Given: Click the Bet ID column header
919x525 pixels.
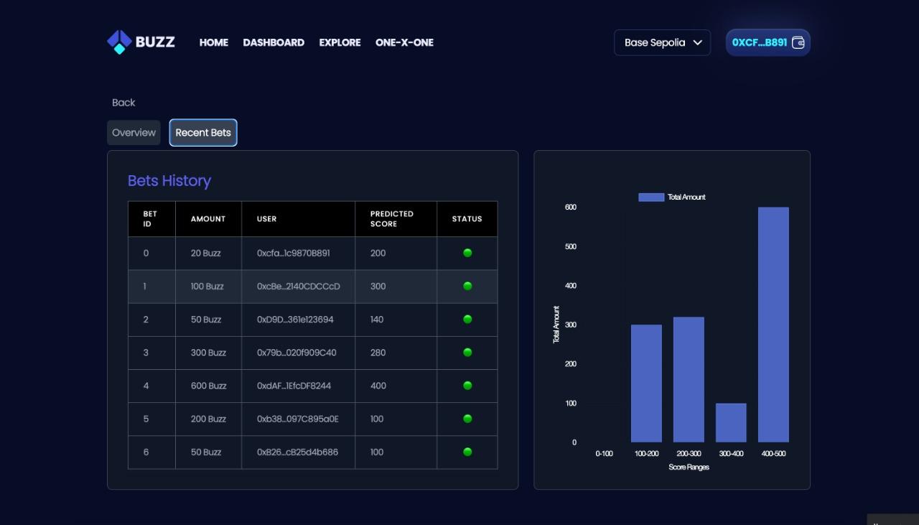Looking at the screenshot, I should click(x=151, y=219).
